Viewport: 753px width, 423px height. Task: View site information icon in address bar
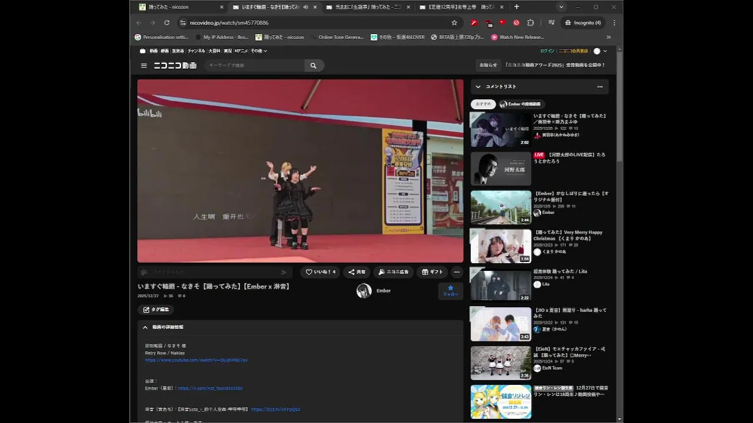coord(183,23)
